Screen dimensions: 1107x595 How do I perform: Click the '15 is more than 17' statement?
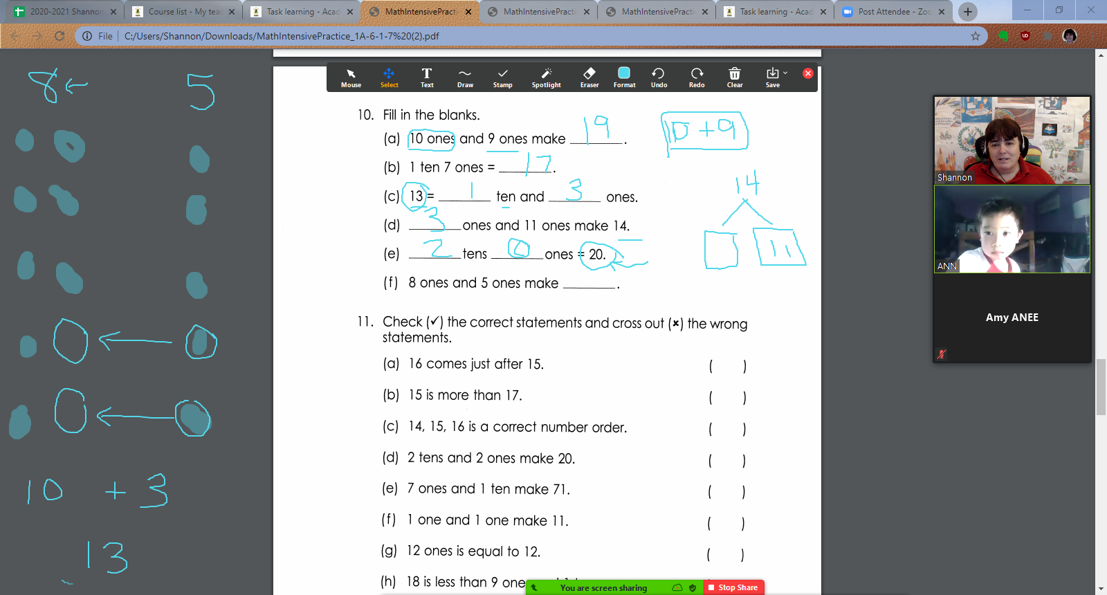465,395
